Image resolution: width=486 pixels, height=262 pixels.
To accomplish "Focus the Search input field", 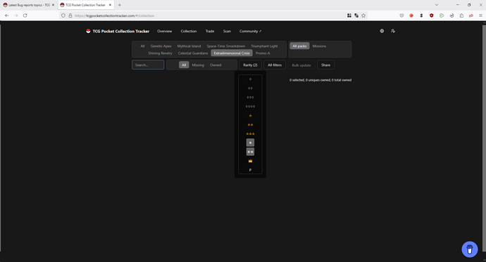I will [x=148, y=65].
